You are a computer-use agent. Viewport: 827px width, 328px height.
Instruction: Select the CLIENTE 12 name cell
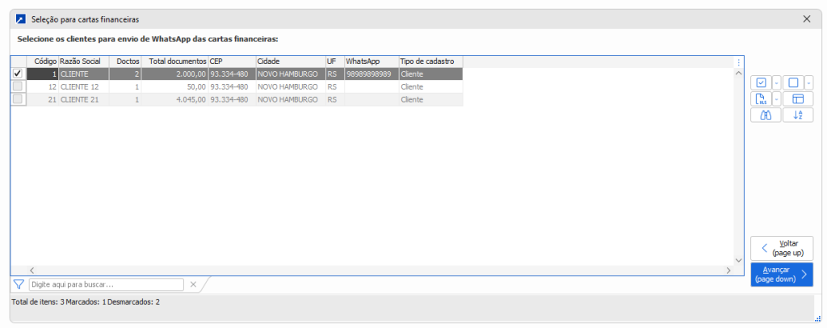83,86
